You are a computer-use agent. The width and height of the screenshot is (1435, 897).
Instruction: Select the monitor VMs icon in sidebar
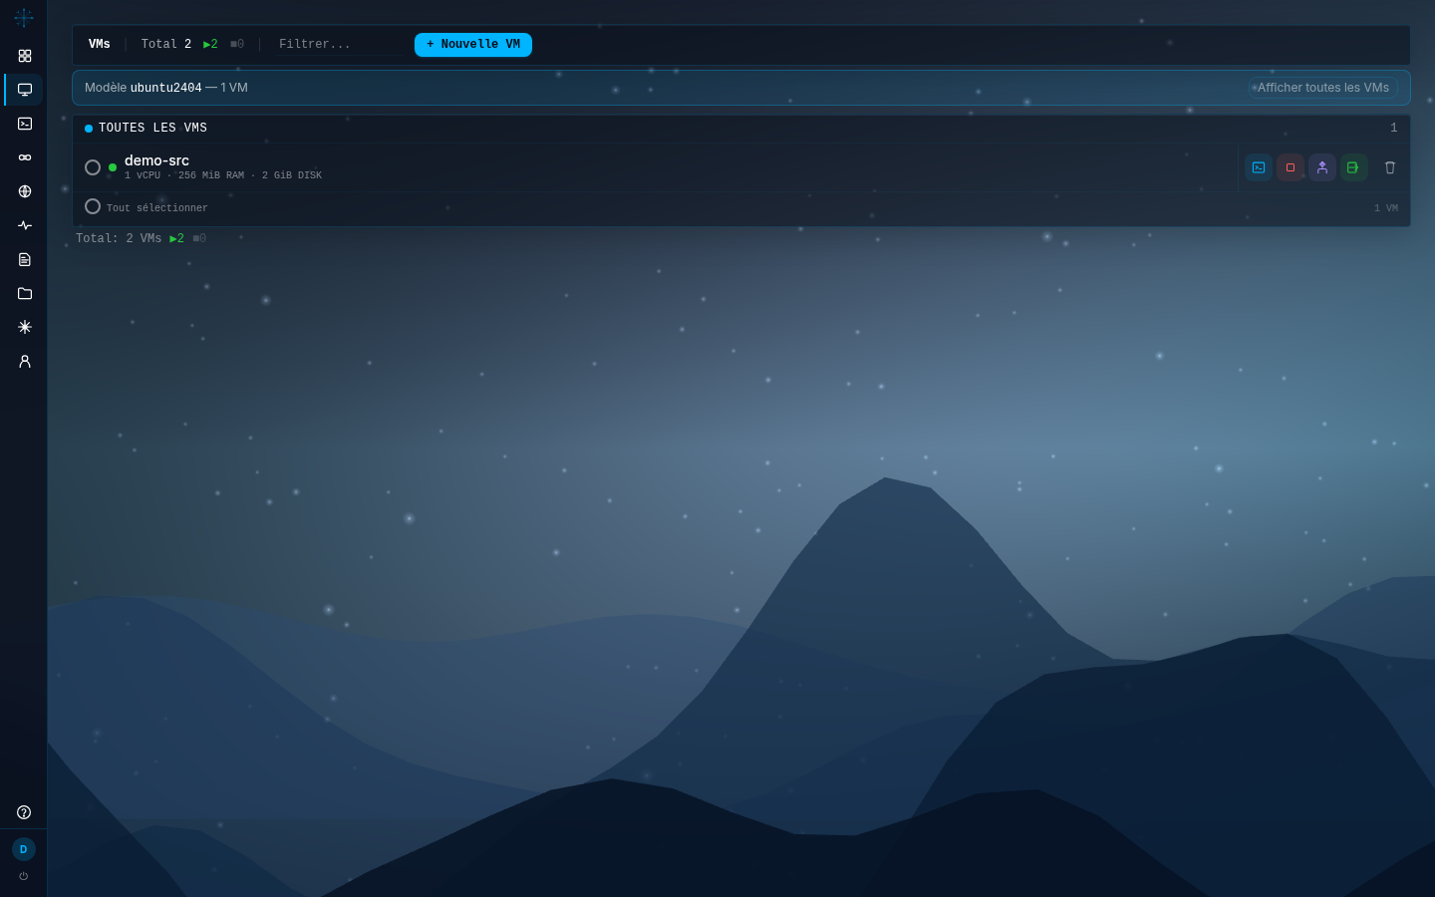pyautogui.click(x=25, y=90)
